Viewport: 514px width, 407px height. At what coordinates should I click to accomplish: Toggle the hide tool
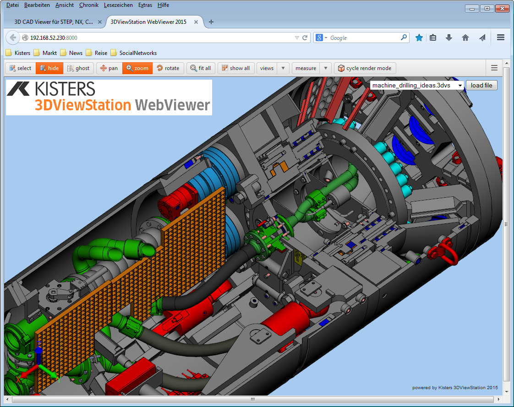click(49, 68)
